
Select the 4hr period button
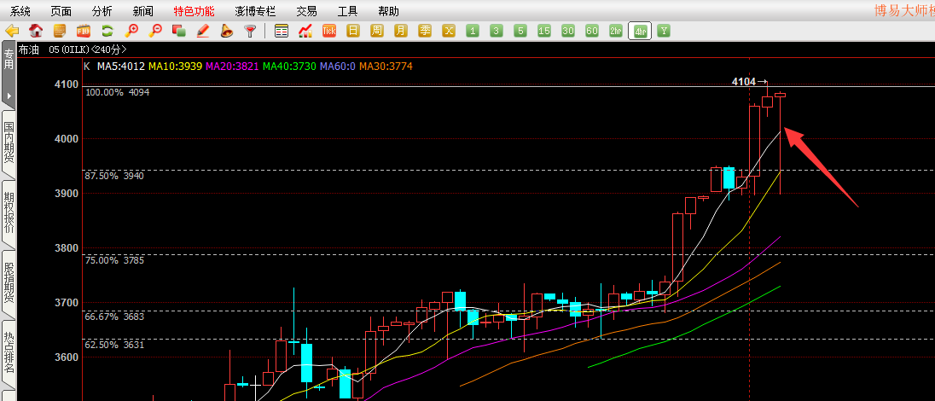pyautogui.click(x=638, y=31)
